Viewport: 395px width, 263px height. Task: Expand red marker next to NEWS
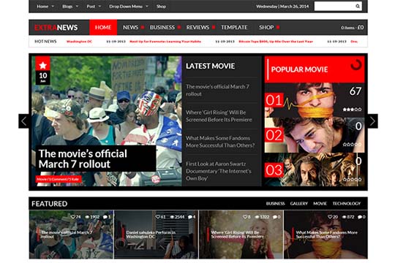click(x=143, y=27)
